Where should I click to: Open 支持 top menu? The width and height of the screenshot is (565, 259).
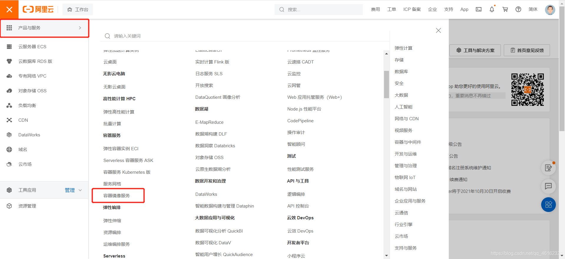[449, 9]
